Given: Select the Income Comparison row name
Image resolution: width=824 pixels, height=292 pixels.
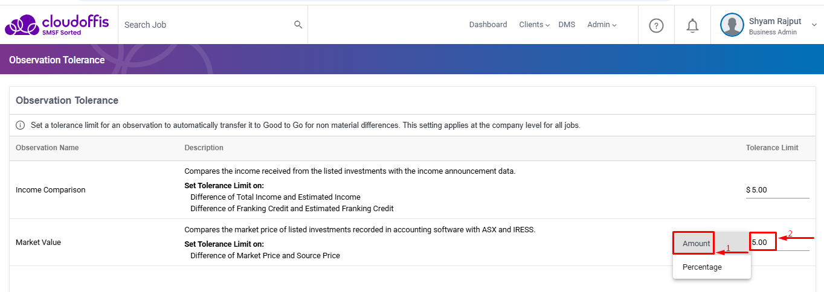Looking at the screenshot, I should (x=50, y=190).
